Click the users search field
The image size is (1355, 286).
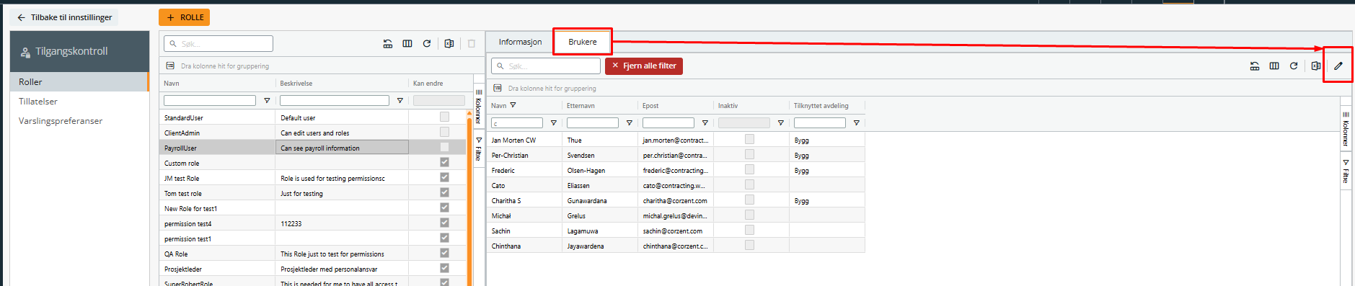click(546, 66)
